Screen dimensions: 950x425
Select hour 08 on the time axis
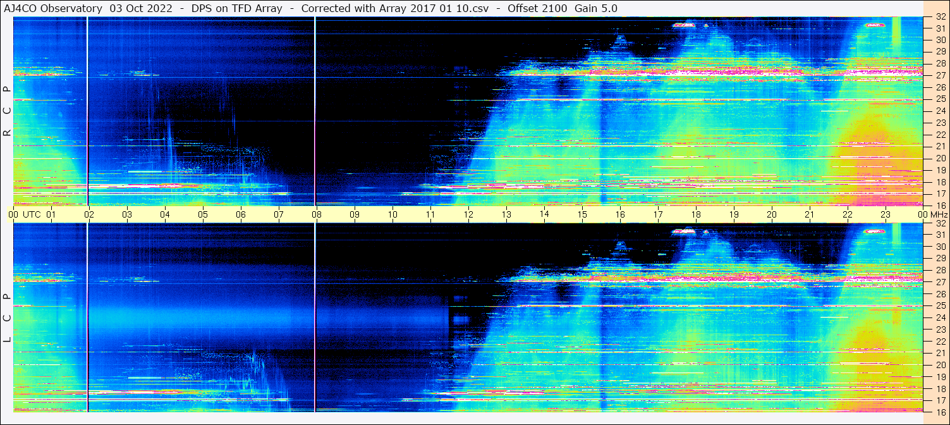[317, 214]
